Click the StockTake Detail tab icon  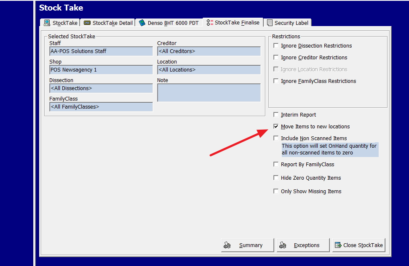click(x=87, y=23)
